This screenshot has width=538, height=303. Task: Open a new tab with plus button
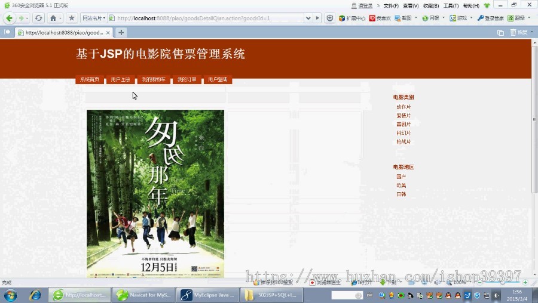[121, 33]
